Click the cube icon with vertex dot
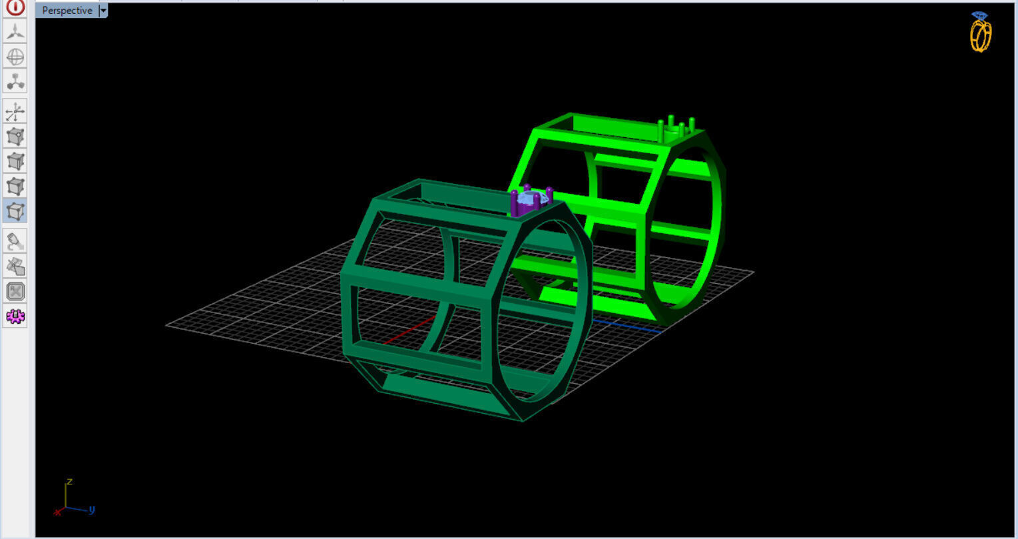This screenshot has height=539, width=1018. (15, 136)
